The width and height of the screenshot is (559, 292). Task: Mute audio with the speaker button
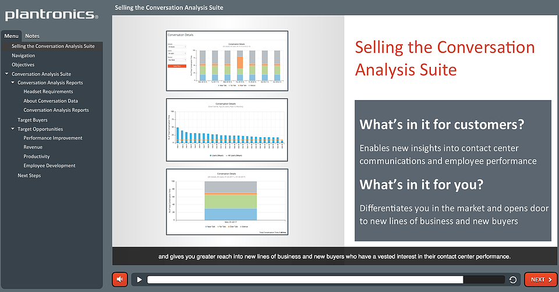(120, 280)
